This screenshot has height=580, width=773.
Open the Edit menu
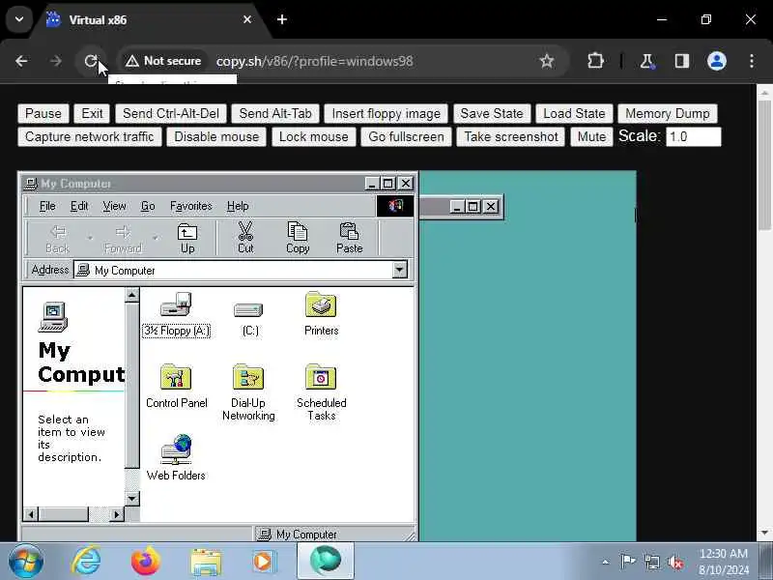(79, 206)
